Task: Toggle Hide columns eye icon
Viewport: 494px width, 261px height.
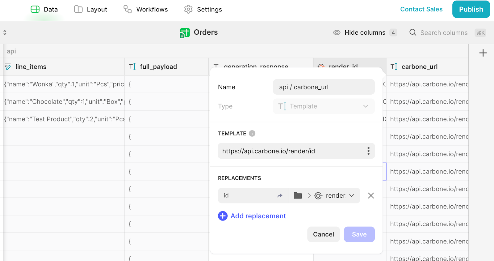Action: (337, 32)
